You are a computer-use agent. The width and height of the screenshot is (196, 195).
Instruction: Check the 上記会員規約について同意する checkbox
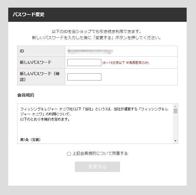pyautogui.click(x=69, y=154)
